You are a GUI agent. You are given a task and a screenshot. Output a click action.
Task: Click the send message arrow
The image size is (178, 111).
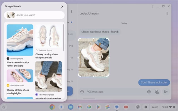(x=166, y=92)
